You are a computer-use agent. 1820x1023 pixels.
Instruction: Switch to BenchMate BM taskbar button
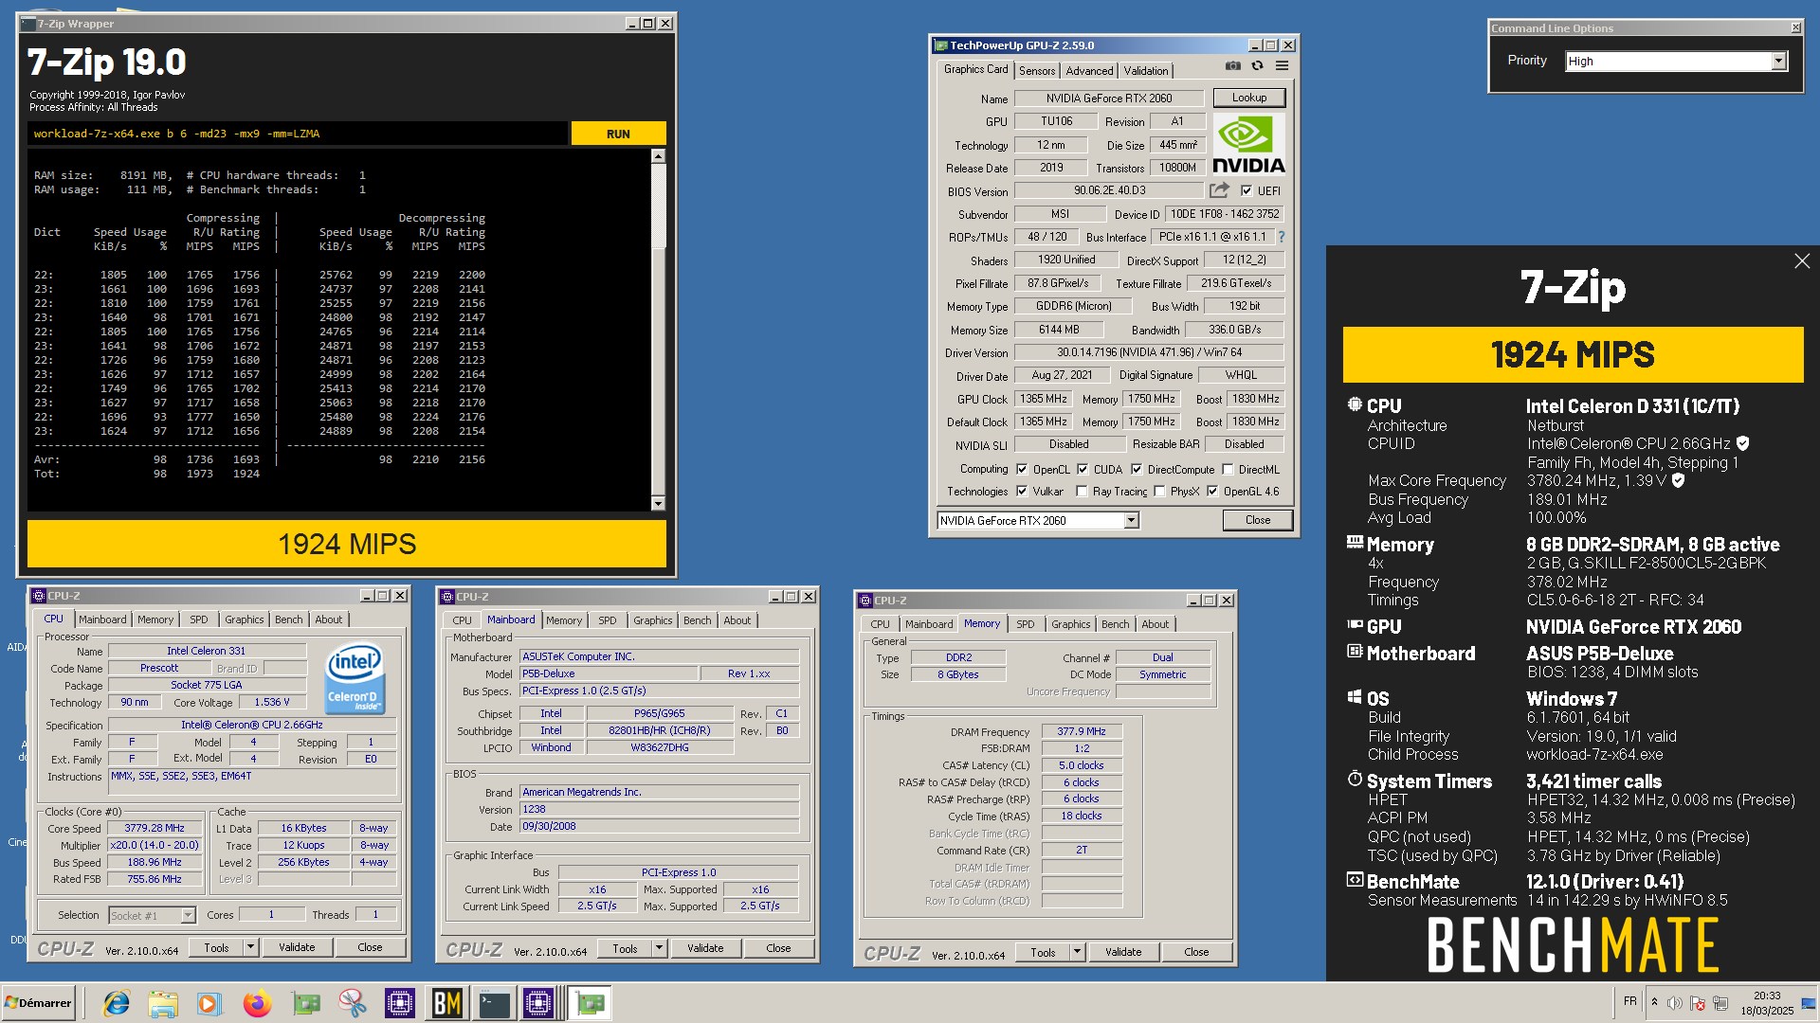click(446, 1003)
